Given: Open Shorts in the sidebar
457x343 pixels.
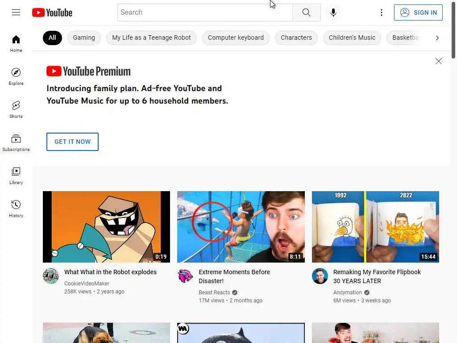Looking at the screenshot, I should (16, 109).
